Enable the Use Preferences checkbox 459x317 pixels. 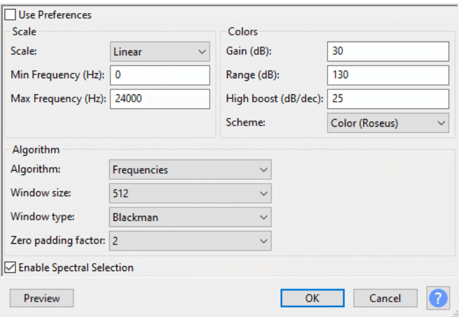[11, 15]
